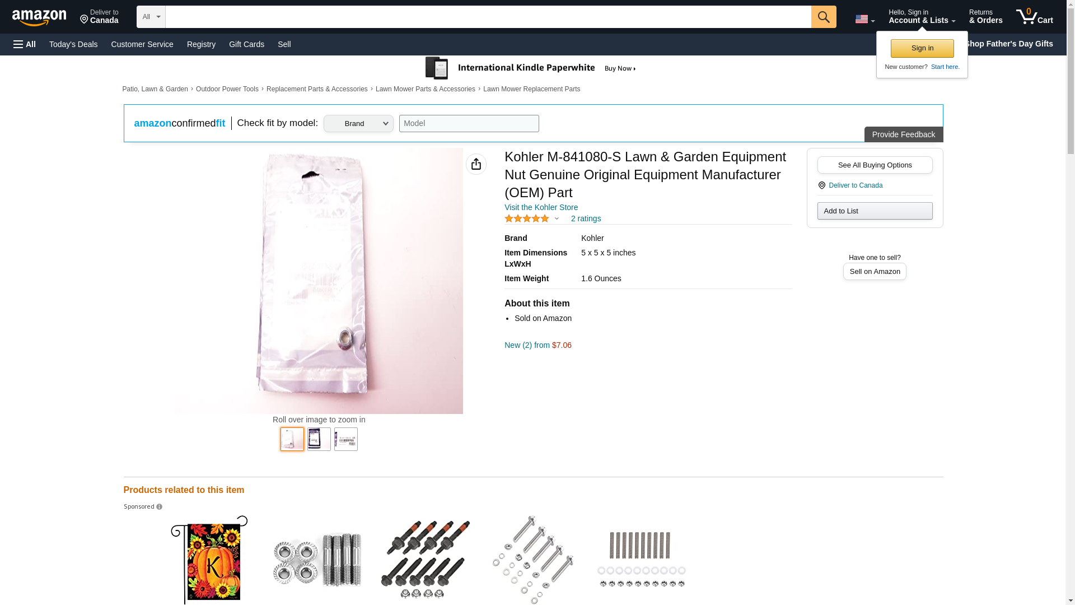Click Visit the Kohler Store link
The image size is (1075, 605).
(x=541, y=207)
